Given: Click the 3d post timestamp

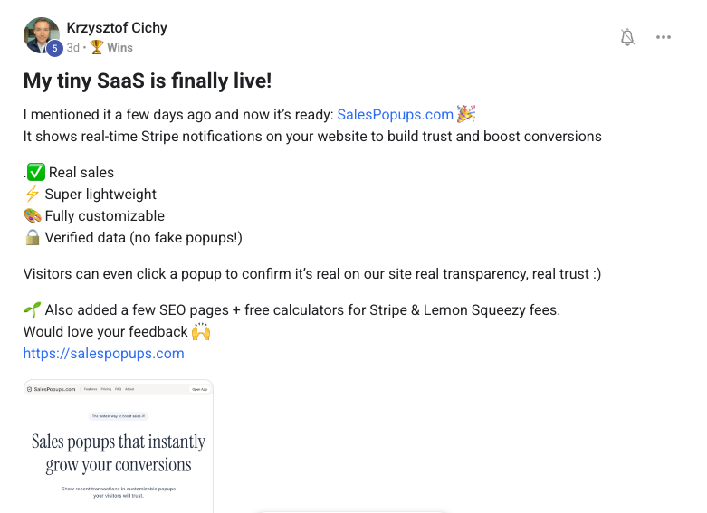Looking at the screenshot, I should click(73, 47).
